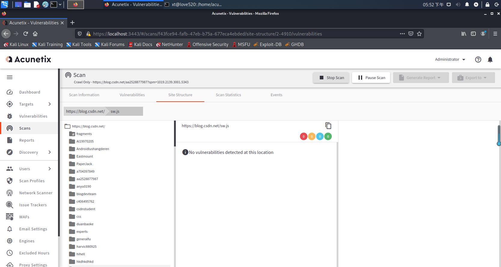Pause the running scan
The width and height of the screenshot is (501, 267).
(371, 78)
